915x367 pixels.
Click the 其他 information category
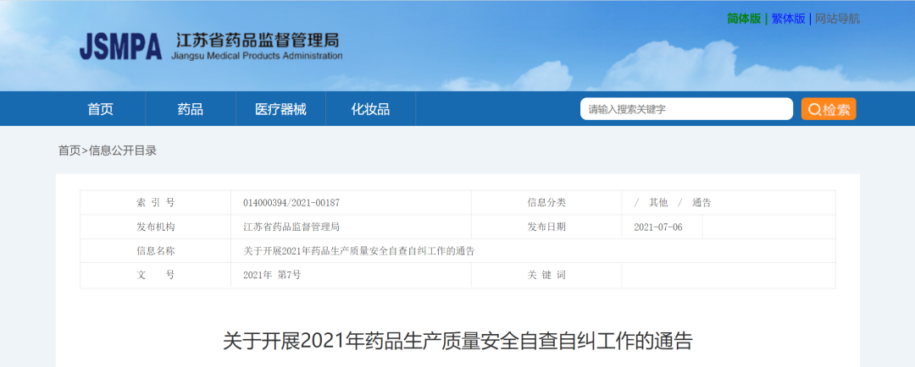658,203
